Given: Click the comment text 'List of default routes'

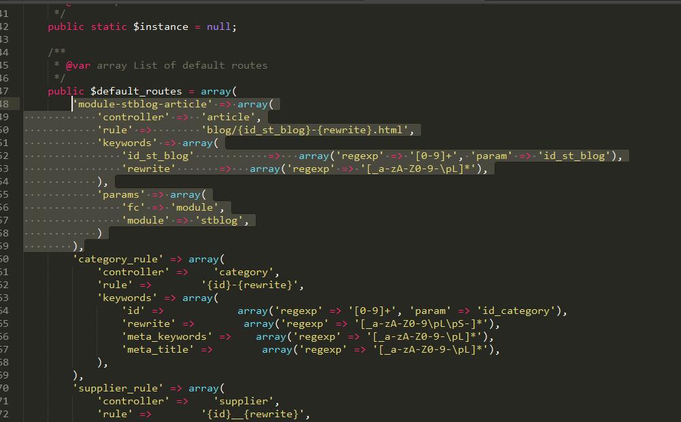Looking at the screenshot, I should (200, 65).
